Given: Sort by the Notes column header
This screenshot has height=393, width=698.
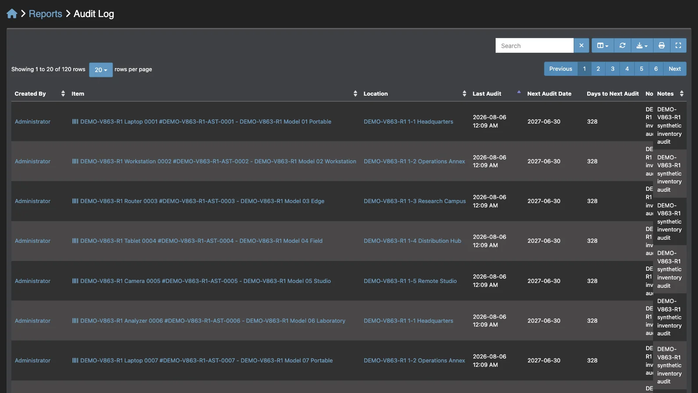Looking at the screenshot, I should [x=670, y=93].
